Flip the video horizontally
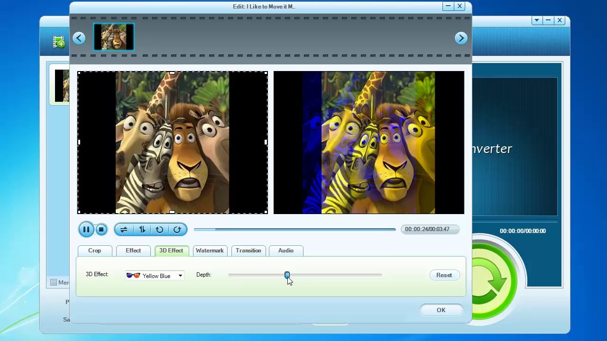Viewport: 607px width, 341px height. [x=124, y=230]
